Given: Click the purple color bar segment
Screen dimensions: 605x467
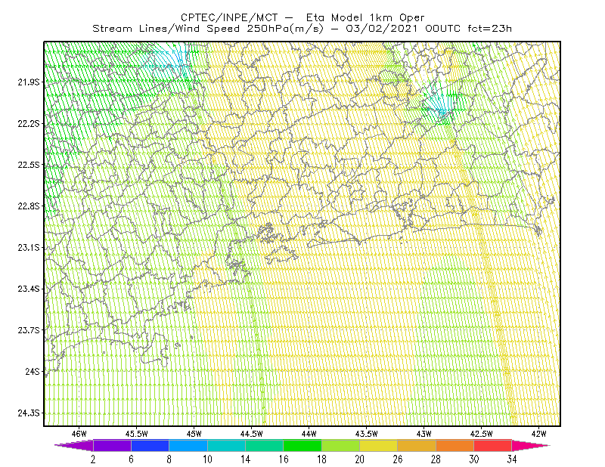Looking at the screenshot, I should [112, 445].
